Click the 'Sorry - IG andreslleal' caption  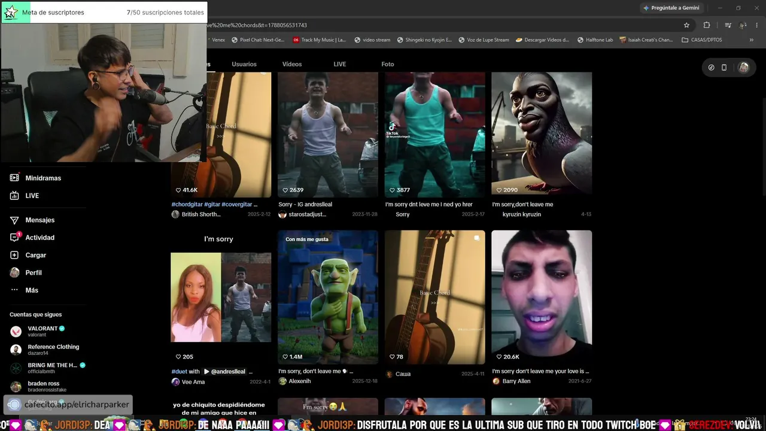point(305,204)
